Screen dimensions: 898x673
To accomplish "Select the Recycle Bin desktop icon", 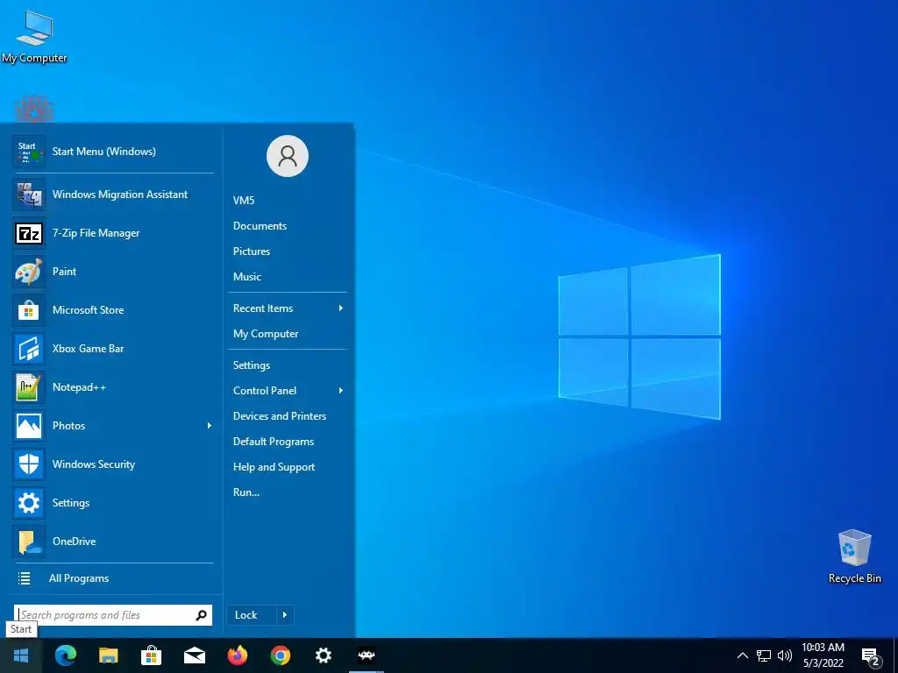I will [x=854, y=556].
